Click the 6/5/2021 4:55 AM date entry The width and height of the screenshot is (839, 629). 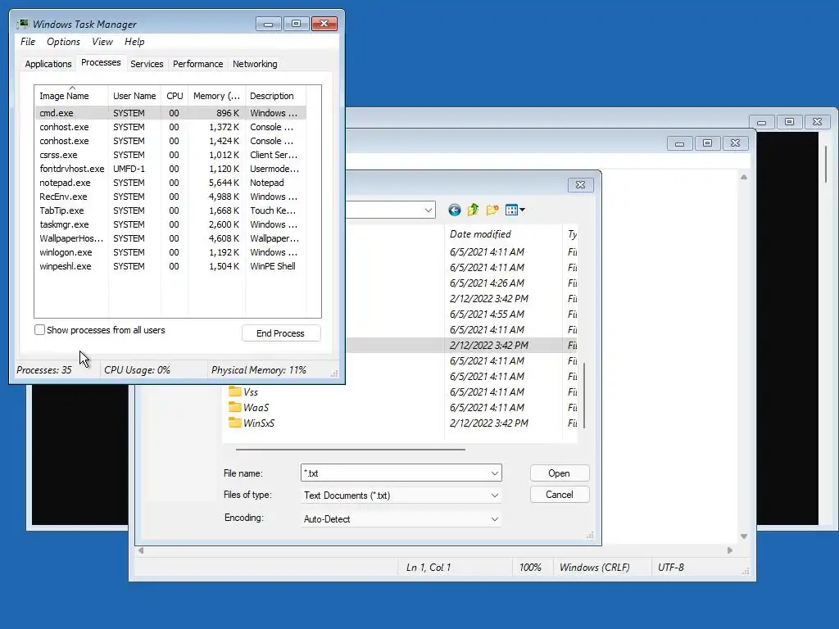pos(487,314)
